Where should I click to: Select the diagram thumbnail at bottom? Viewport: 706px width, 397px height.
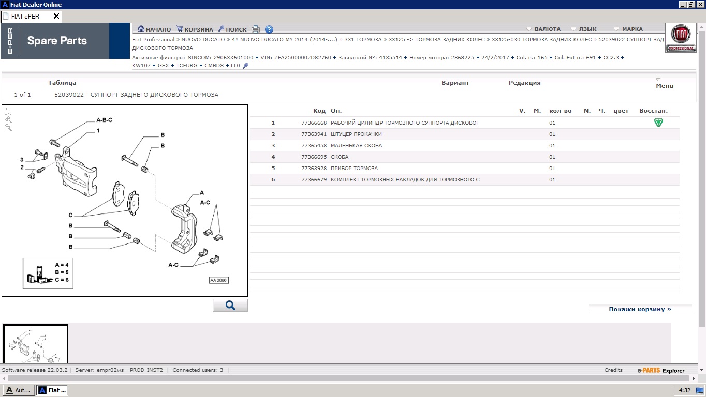tap(36, 344)
